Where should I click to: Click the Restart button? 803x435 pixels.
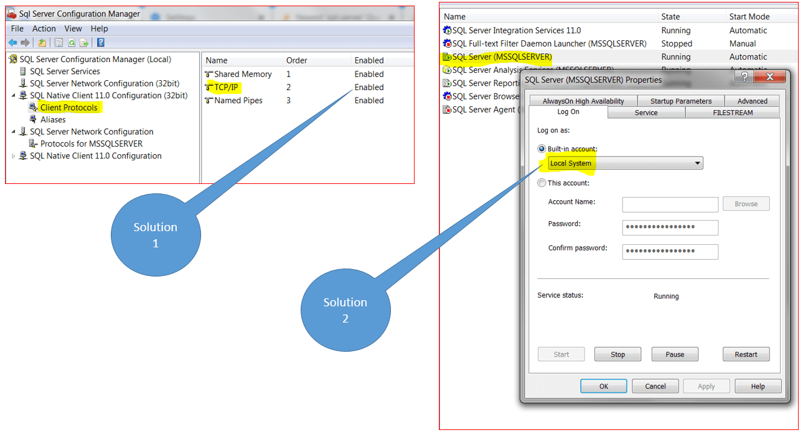tap(746, 354)
